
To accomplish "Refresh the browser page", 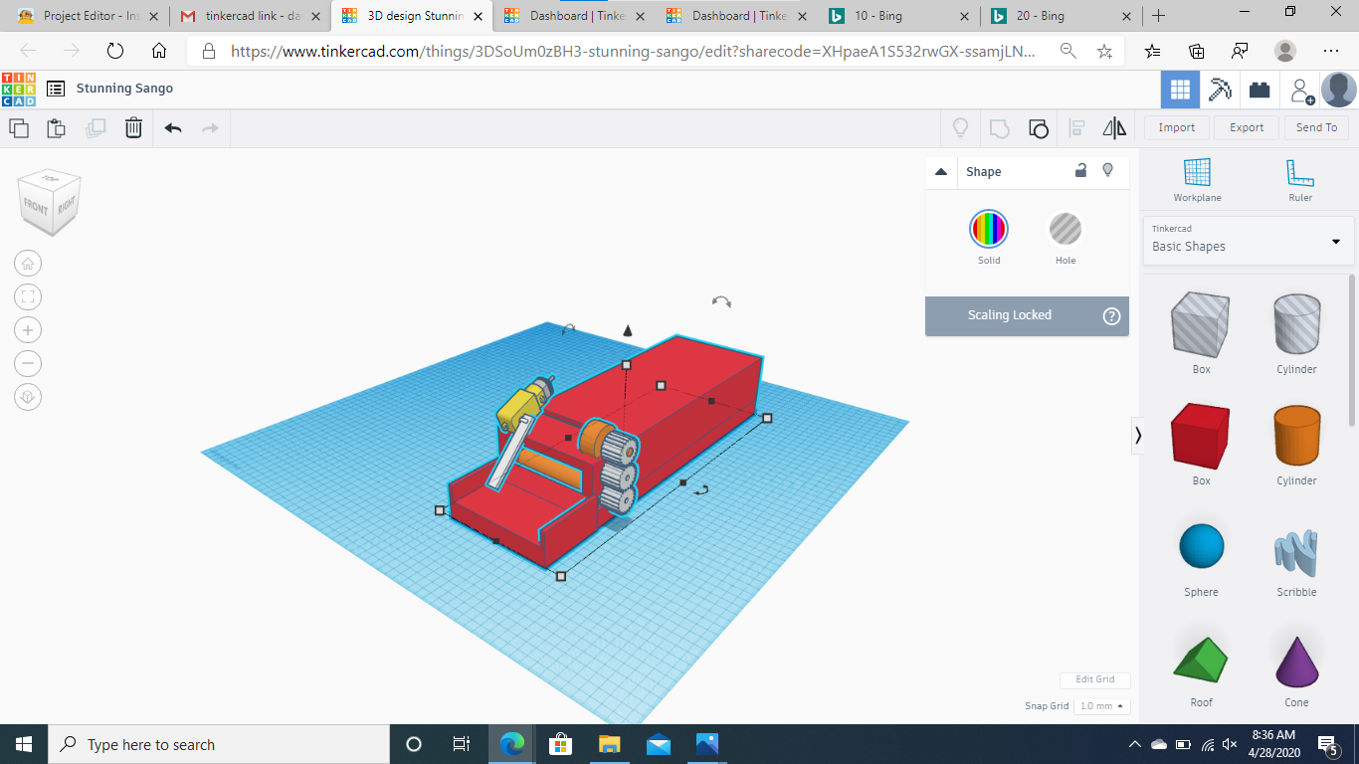I will pos(115,51).
